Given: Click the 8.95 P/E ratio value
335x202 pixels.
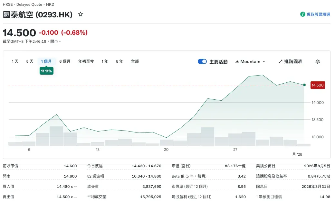Looking at the screenshot, I should pos(242,187).
